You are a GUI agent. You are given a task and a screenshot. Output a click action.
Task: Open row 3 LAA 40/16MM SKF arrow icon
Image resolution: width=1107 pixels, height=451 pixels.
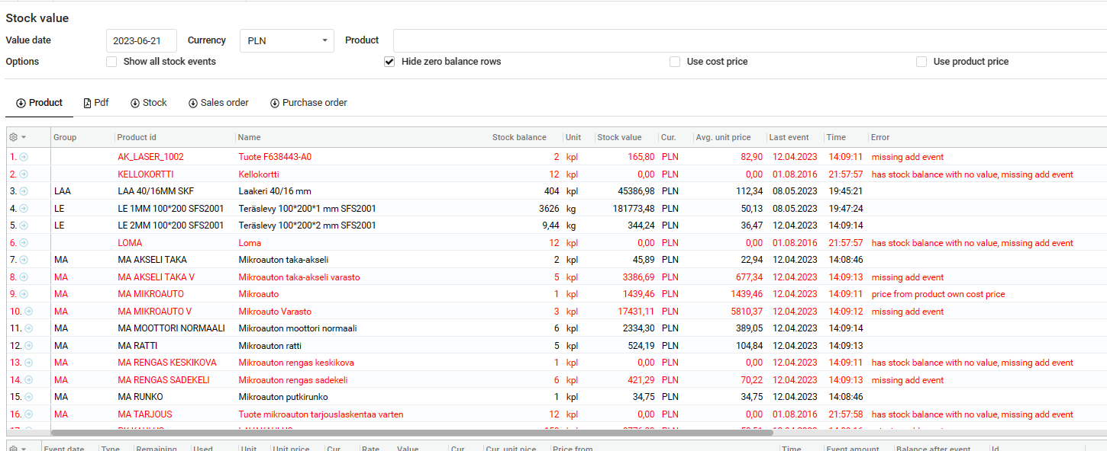point(24,191)
